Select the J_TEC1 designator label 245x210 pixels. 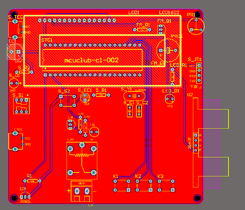click(x=18, y=130)
